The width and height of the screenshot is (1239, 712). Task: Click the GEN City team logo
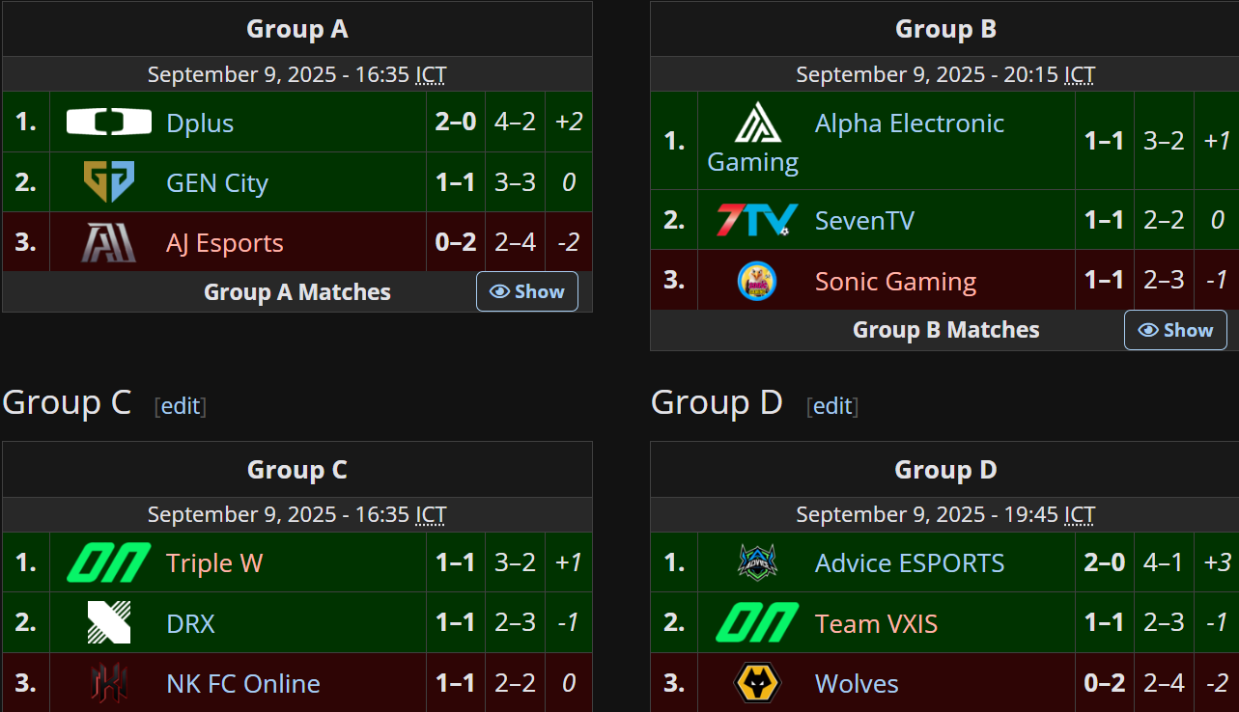pyautogui.click(x=108, y=182)
